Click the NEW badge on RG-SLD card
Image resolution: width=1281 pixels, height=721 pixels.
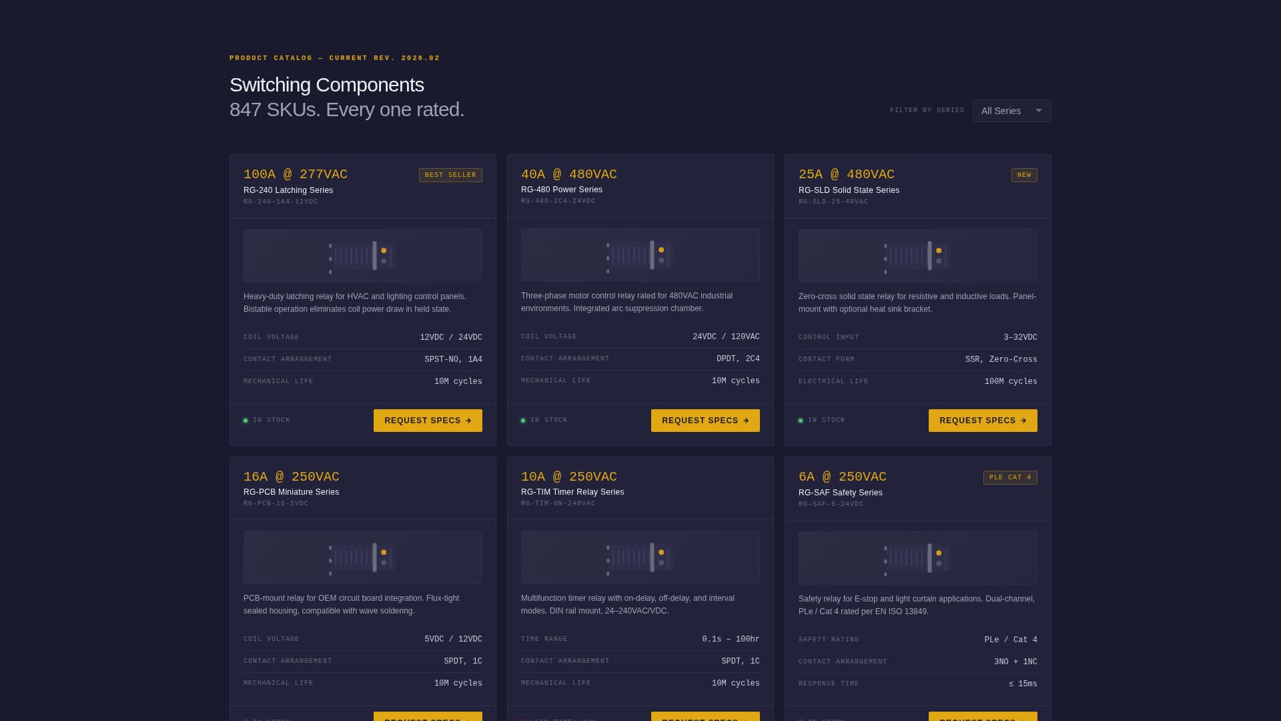tap(1025, 175)
